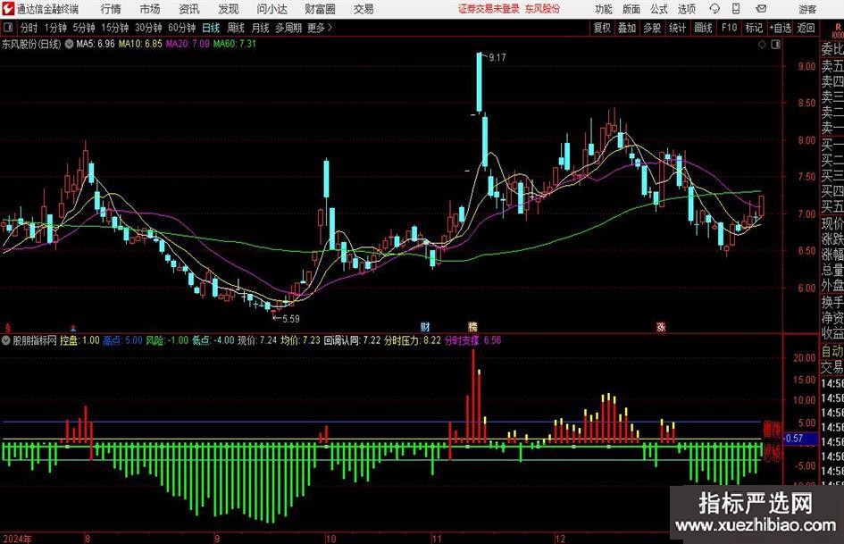Click the 复权 adjustment button
The image size is (844, 544).
(602, 28)
